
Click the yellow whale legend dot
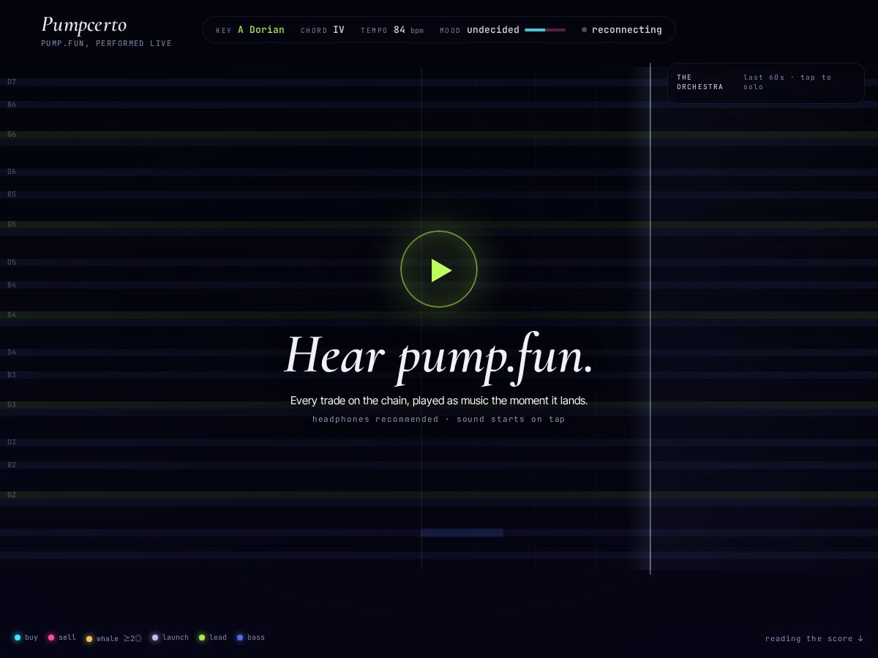pos(89,639)
